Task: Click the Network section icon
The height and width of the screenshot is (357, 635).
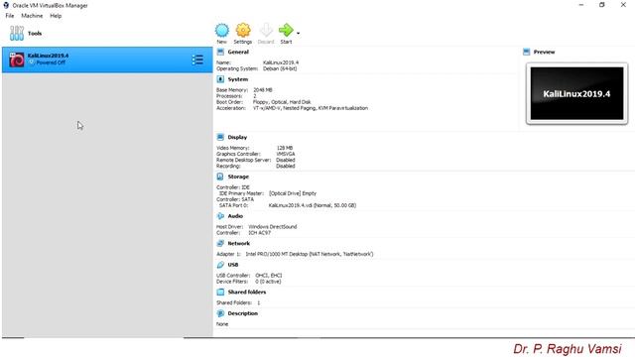Action: tap(220, 243)
